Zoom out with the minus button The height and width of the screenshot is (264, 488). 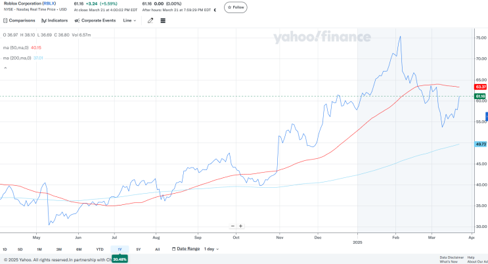(x=233, y=226)
